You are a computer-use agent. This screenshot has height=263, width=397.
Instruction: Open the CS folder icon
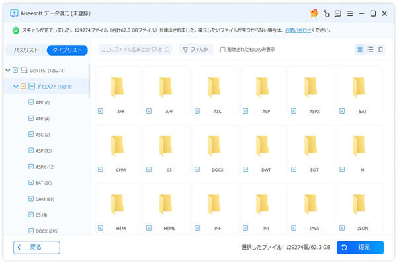[x=166, y=145]
